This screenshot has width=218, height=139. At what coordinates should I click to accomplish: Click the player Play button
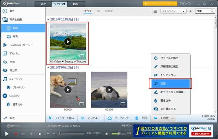tap(7, 134)
